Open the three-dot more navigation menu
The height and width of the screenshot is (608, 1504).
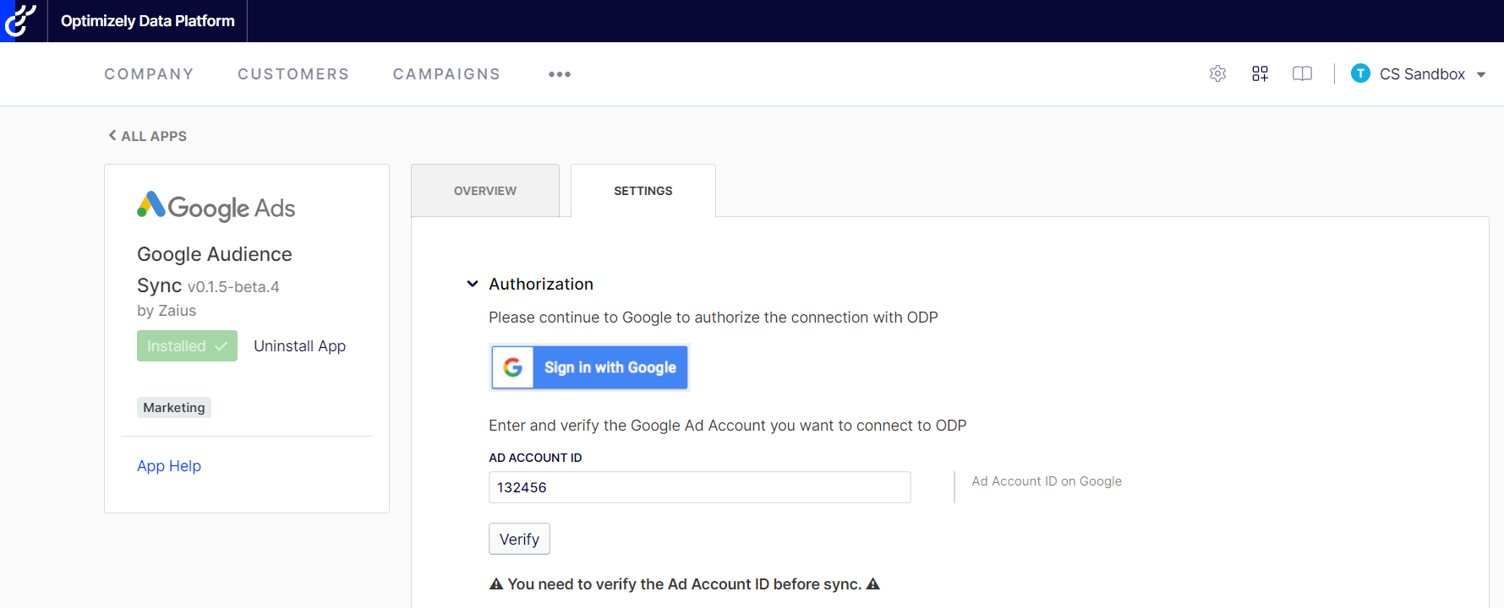(560, 74)
